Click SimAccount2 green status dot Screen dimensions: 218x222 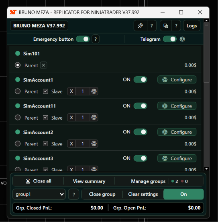click(18, 132)
